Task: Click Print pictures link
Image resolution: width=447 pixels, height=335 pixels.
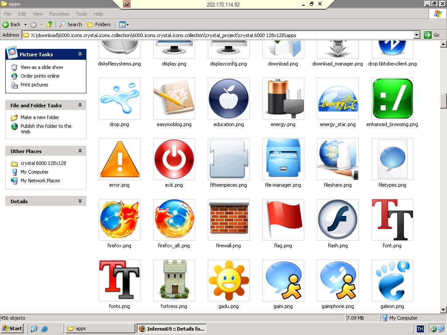Action: point(34,85)
